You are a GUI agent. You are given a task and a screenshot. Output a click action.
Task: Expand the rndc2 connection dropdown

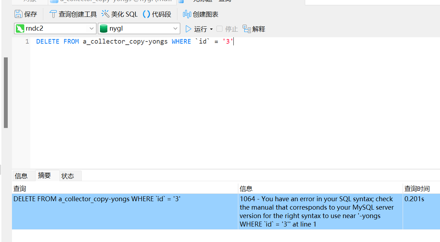[92, 28]
